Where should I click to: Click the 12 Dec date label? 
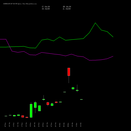point(81,125)
